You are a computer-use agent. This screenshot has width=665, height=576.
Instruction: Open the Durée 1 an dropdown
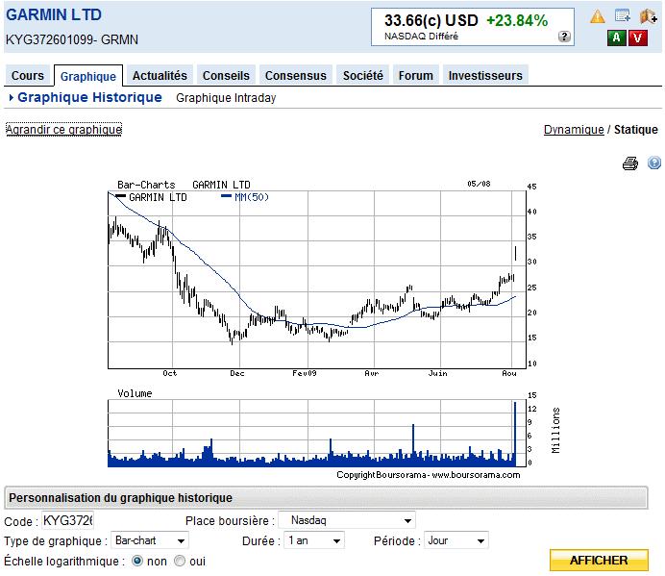point(314,540)
